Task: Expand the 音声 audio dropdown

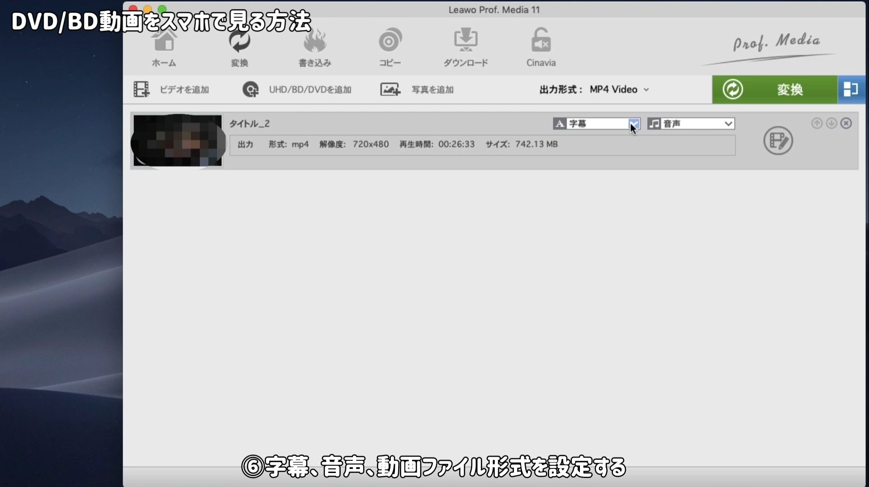Action: click(728, 124)
